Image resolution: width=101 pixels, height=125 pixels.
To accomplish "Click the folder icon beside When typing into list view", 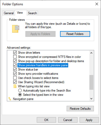I will pyautogui.click(x=15, y=86).
